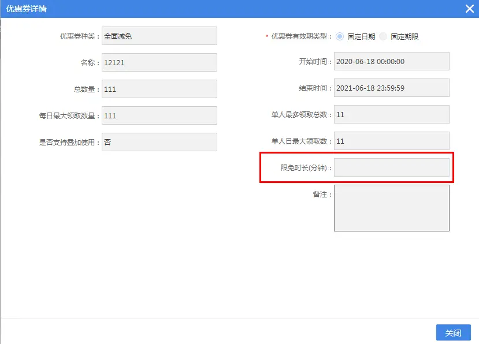This screenshot has height=344, width=479.
Task: Click the 优惠券有效期类型 label
Action: point(302,36)
